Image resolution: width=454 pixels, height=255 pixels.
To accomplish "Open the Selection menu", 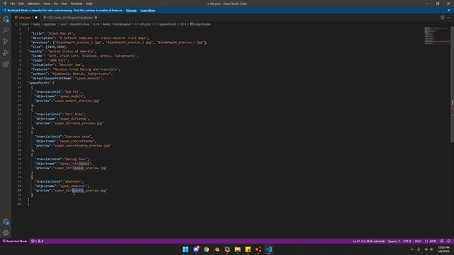I will [x=33, y=4].
